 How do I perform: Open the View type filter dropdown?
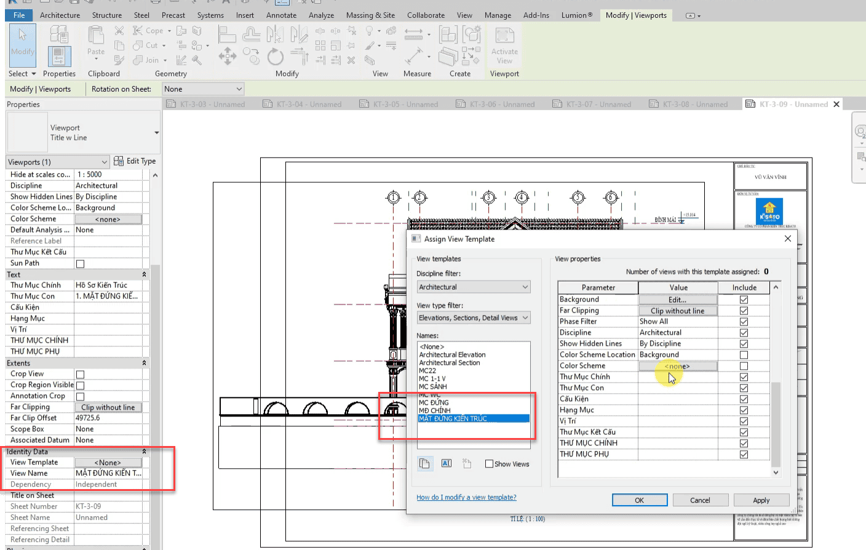tap(473, 318)
